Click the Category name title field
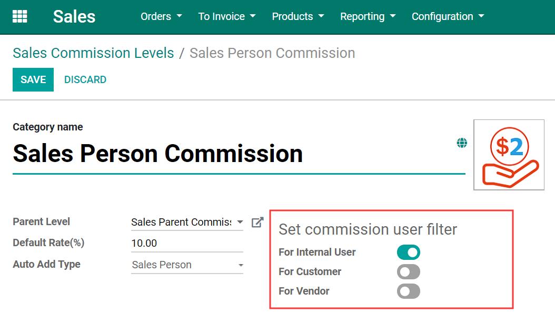 coord(239,154)
